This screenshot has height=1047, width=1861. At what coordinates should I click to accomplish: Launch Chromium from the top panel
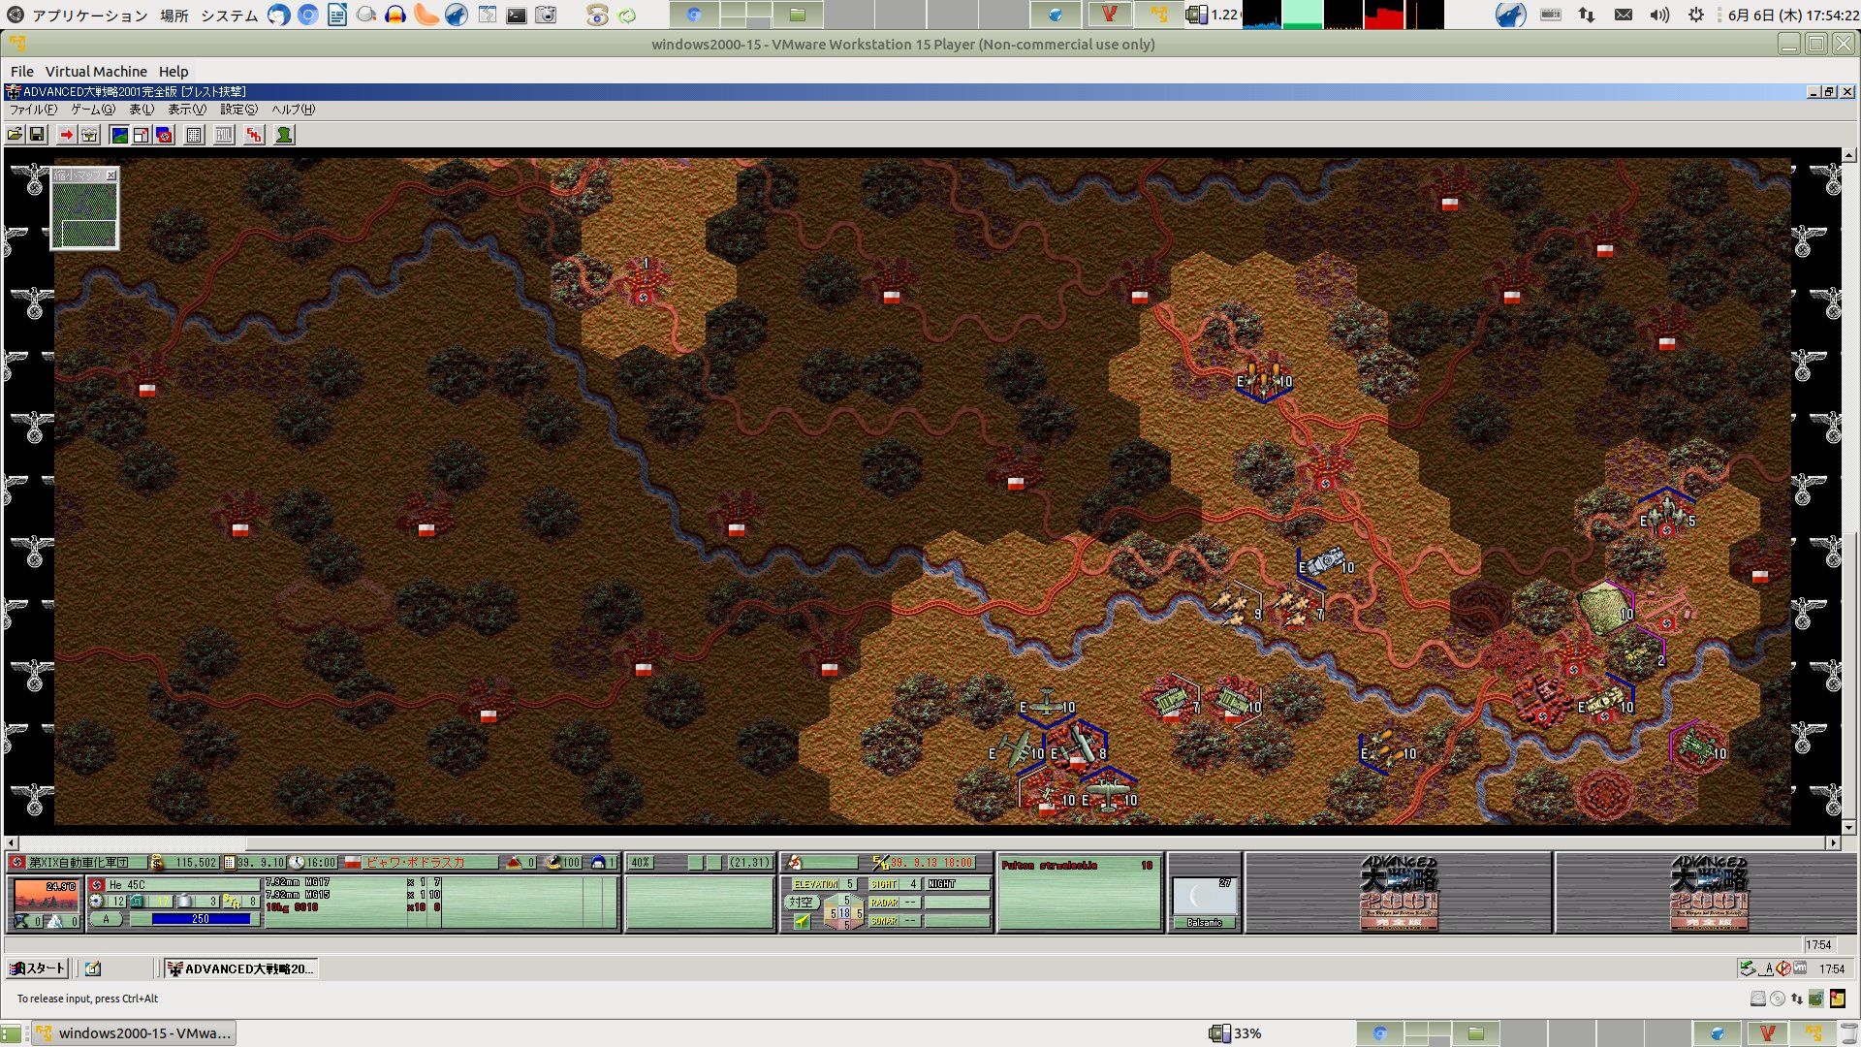(x=308, y=15)
